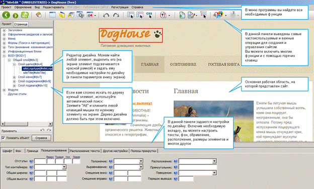
Task: Click help icon next to Порядок вывода
Action: pos(176,178)
